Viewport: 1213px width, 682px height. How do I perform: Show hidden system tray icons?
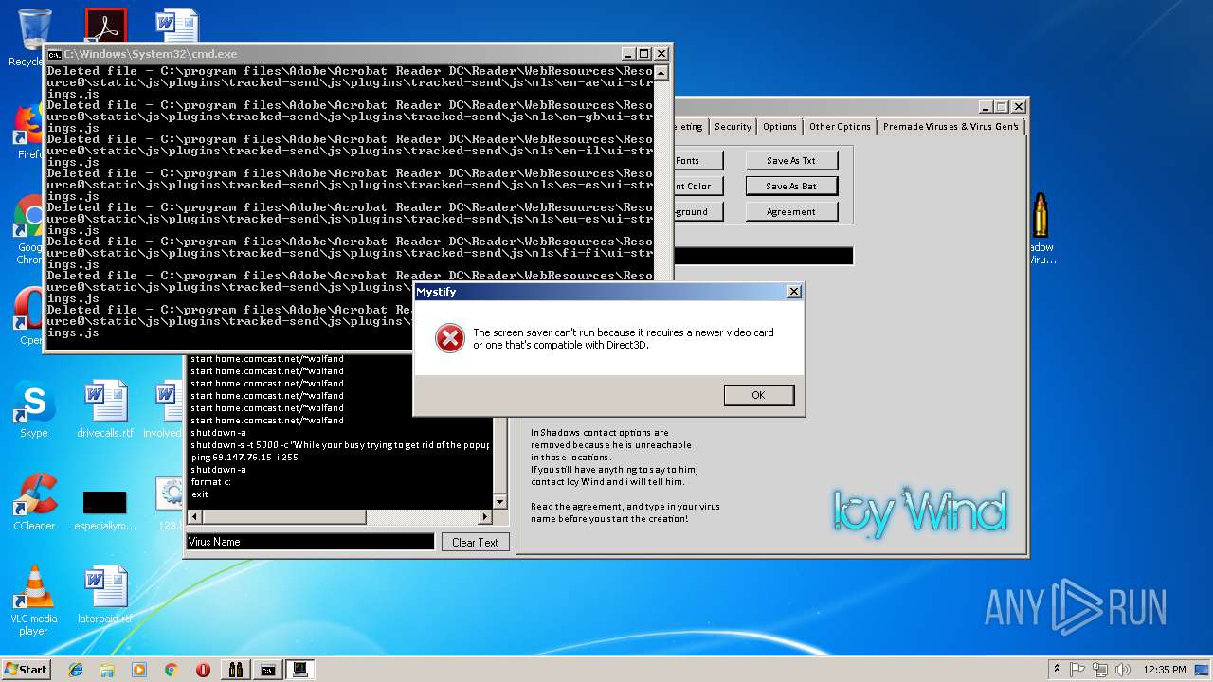tap(1057, 670)
